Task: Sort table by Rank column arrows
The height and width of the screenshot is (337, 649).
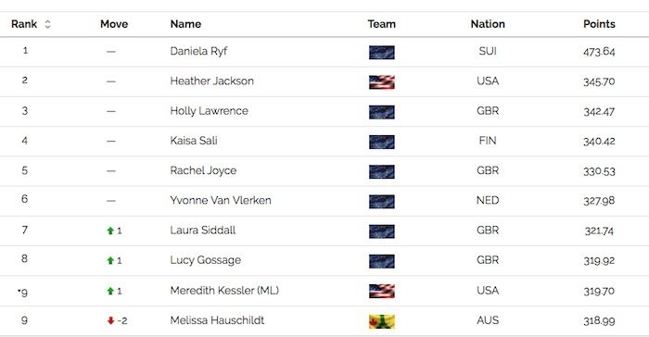Action: coord(47,24)
